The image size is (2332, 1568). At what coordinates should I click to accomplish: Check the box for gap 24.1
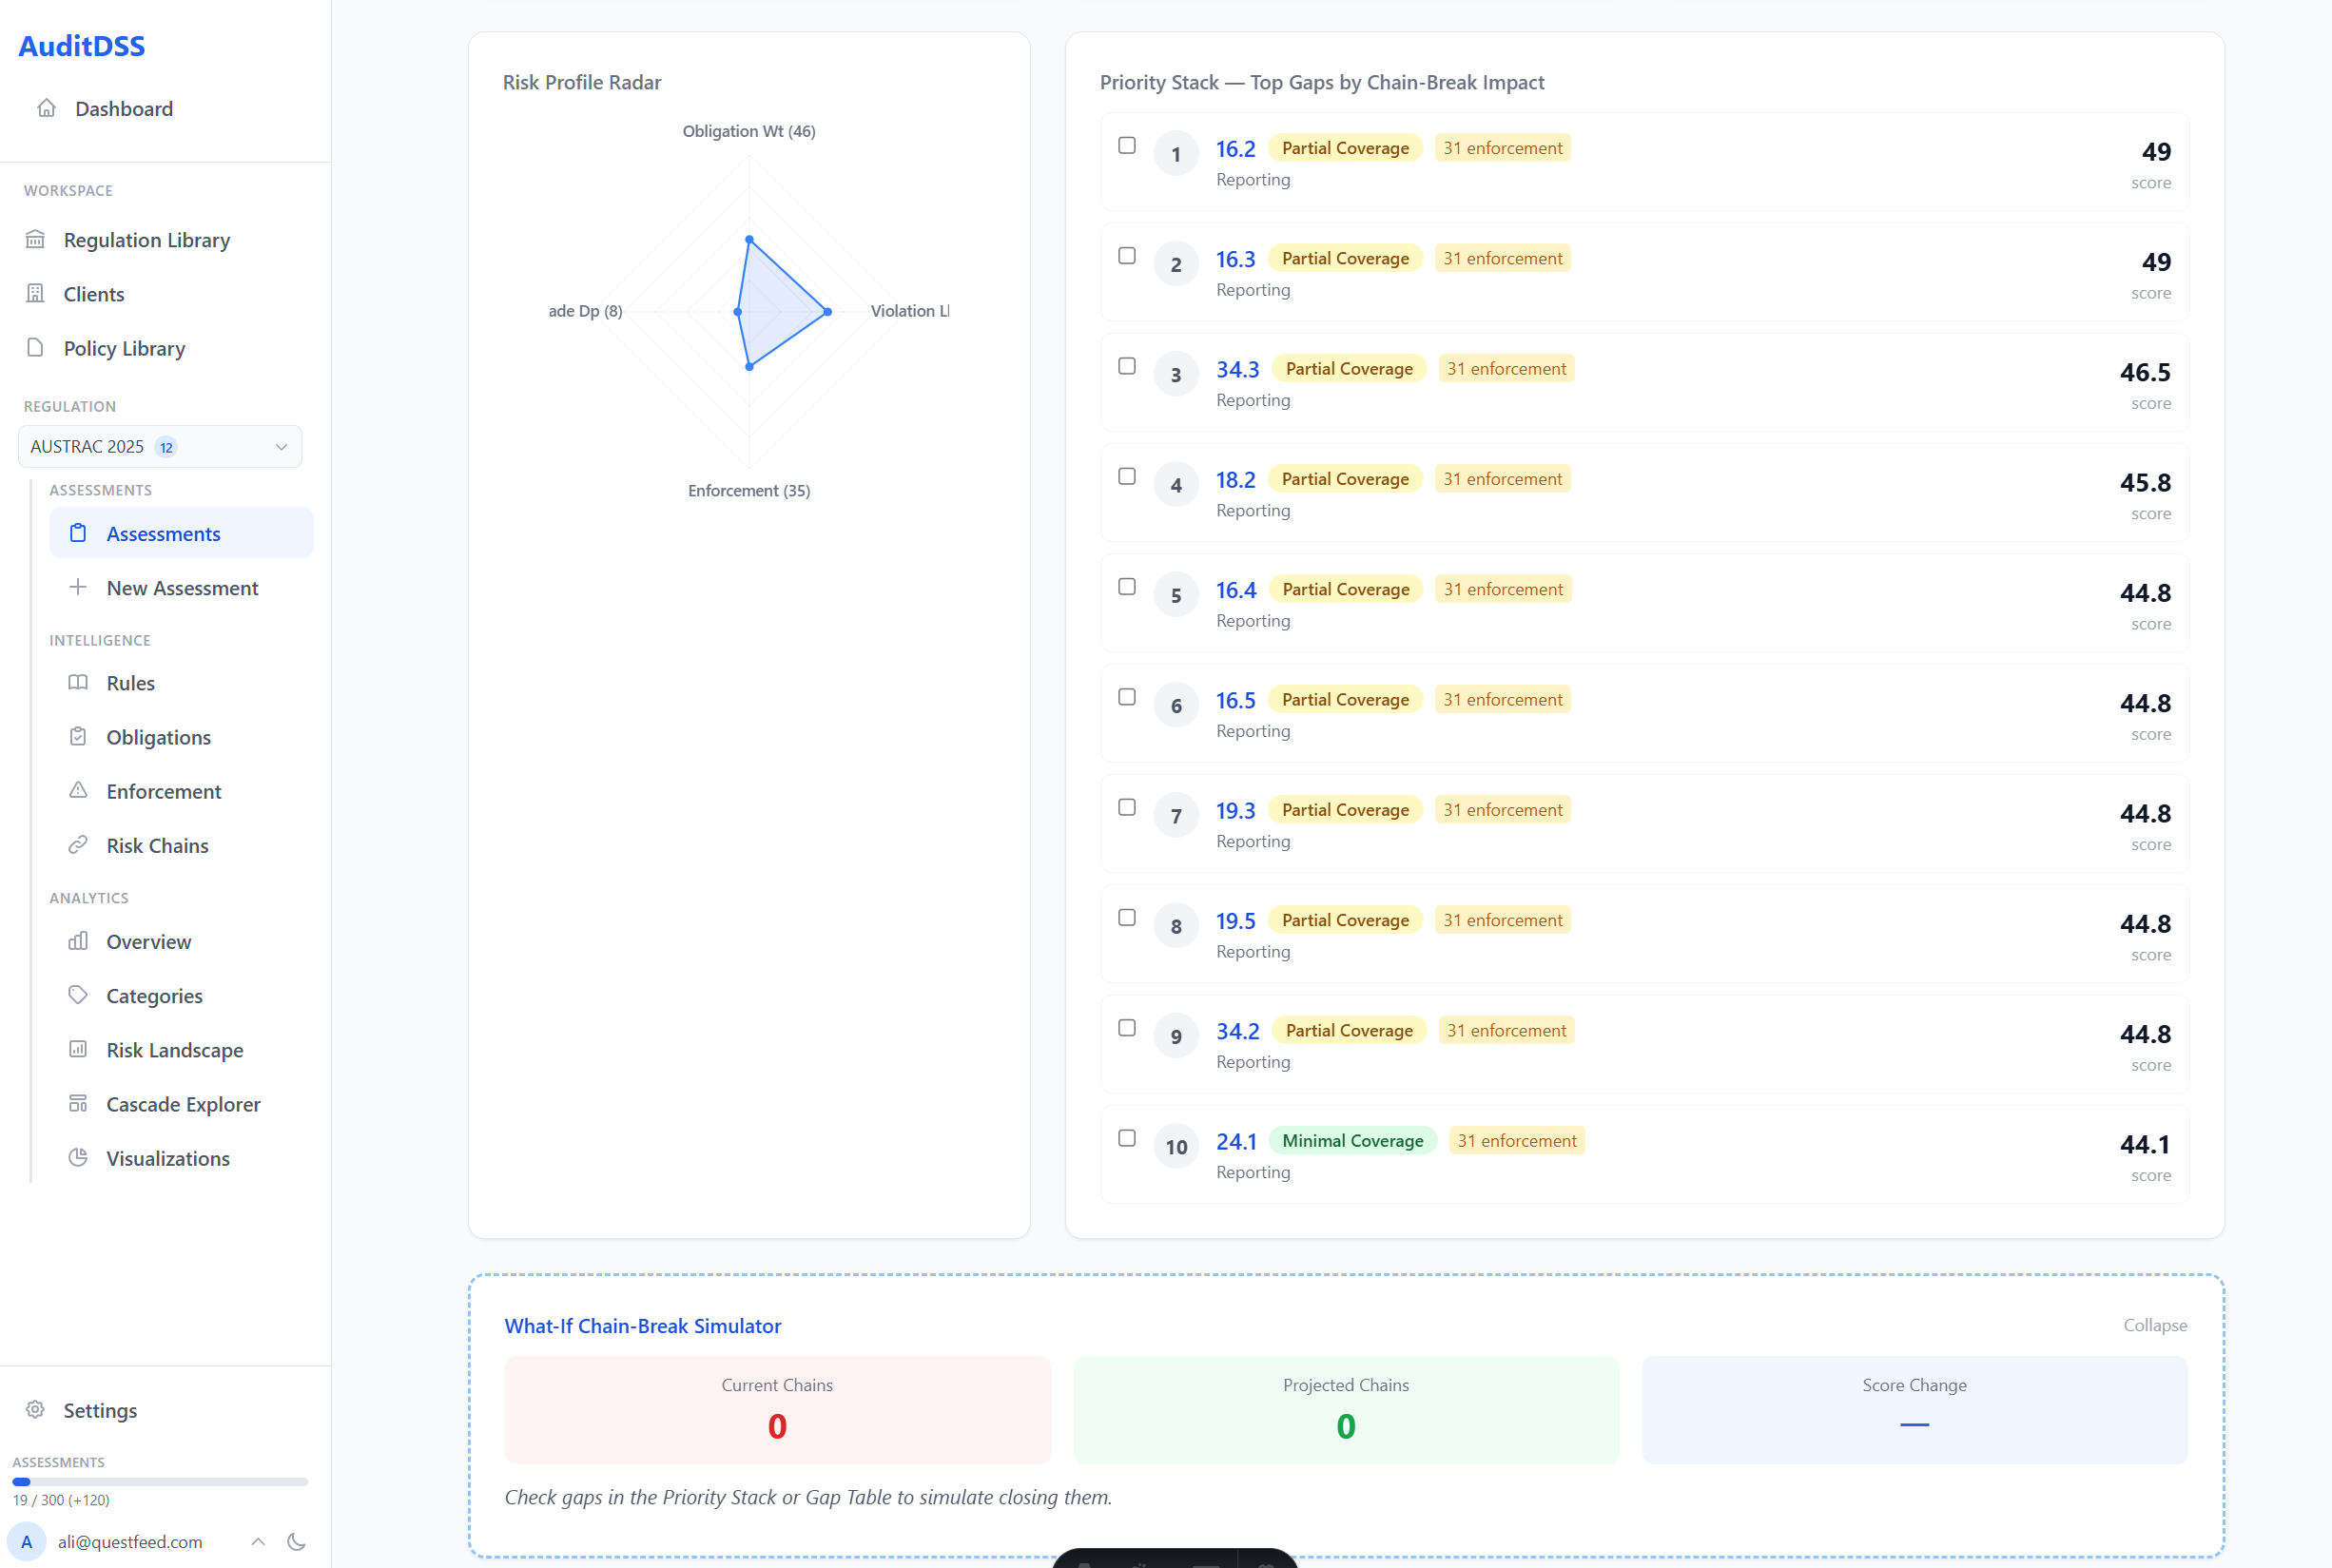pos(1127,1139)
